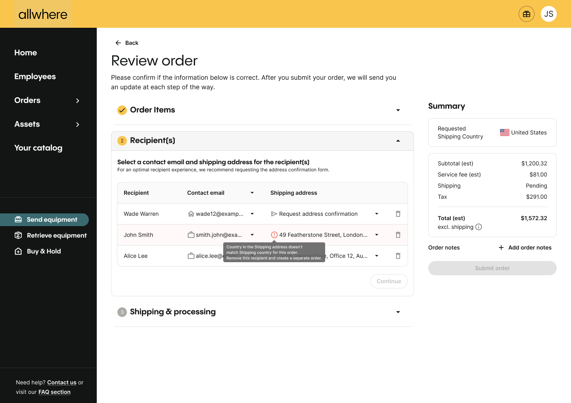
Task: Click Alice Lee recipient name
Action: [x=136, y=256]
